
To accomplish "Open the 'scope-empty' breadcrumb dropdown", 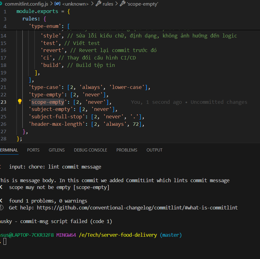I will (142, 4).
